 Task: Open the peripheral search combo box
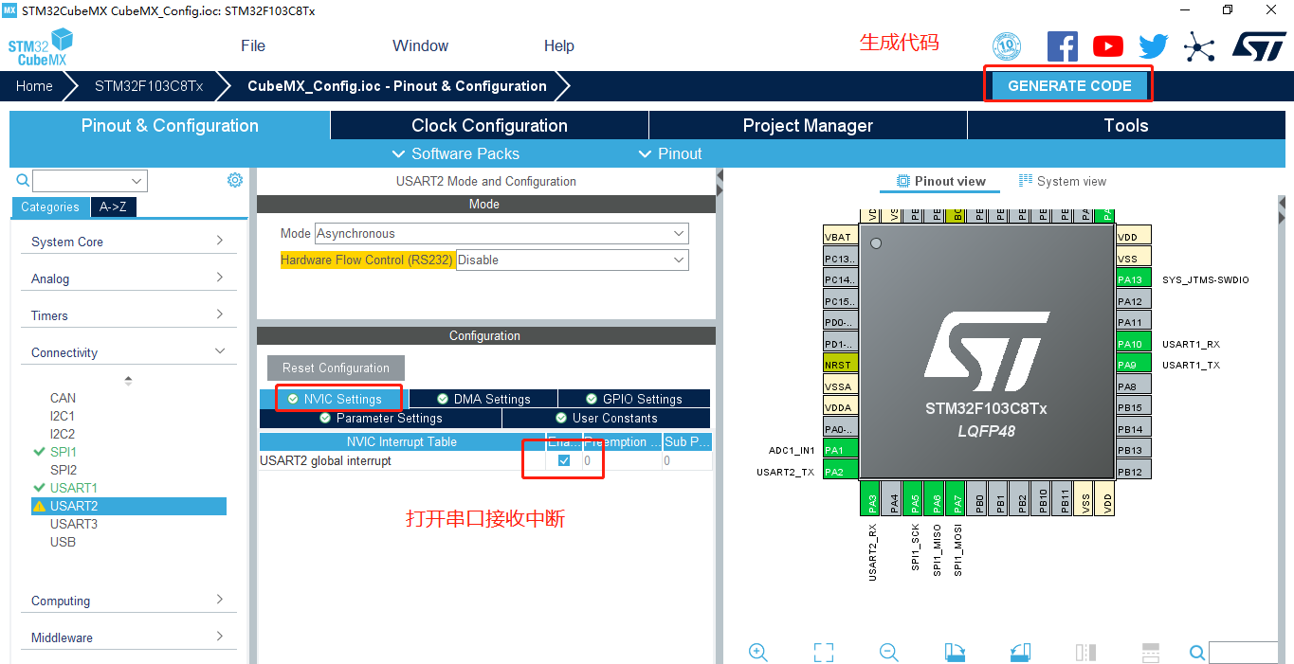click(x=90, y=180)
